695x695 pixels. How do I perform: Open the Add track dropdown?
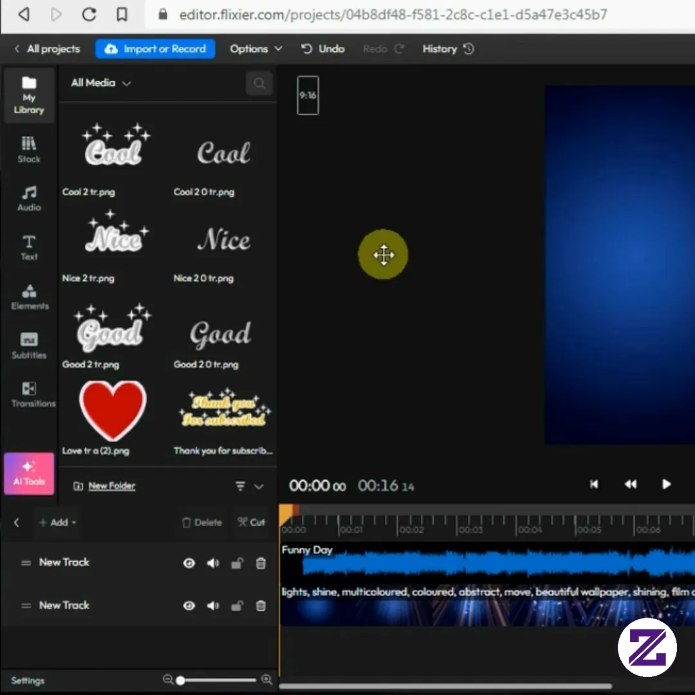tap(58, 523)
